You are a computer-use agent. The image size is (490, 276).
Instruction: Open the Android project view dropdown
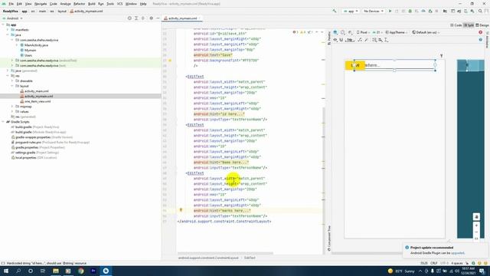click(x=12, y=18)
